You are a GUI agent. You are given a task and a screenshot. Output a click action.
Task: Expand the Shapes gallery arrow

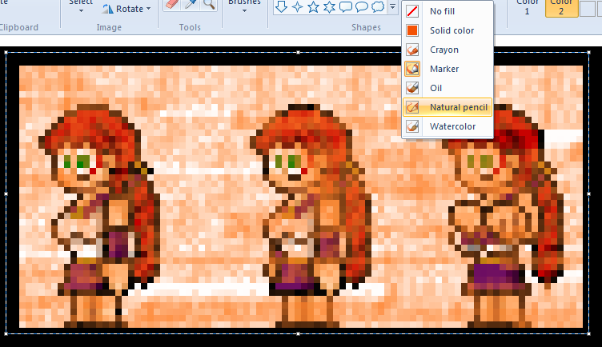click(x=392, y=7)
